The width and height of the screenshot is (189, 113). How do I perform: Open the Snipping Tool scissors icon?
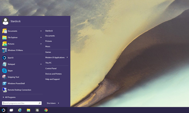(x=4, y=77)
